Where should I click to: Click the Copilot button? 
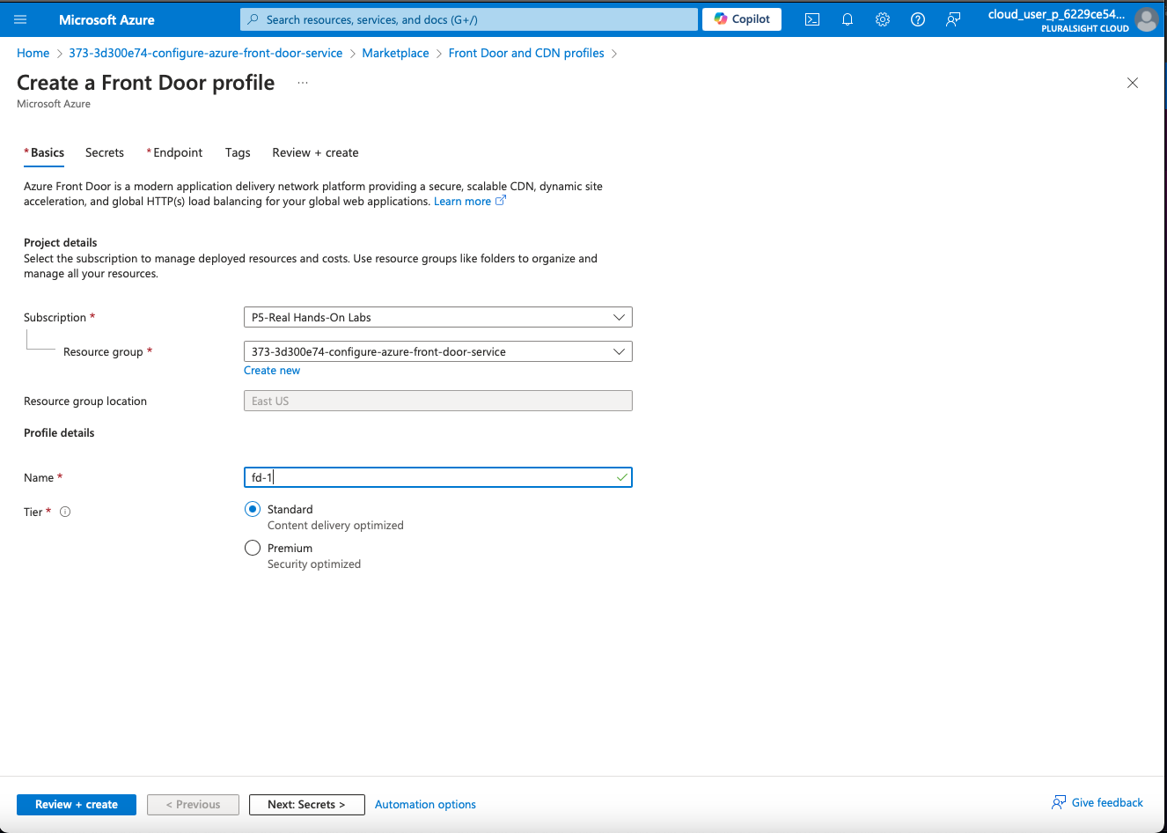742,19
